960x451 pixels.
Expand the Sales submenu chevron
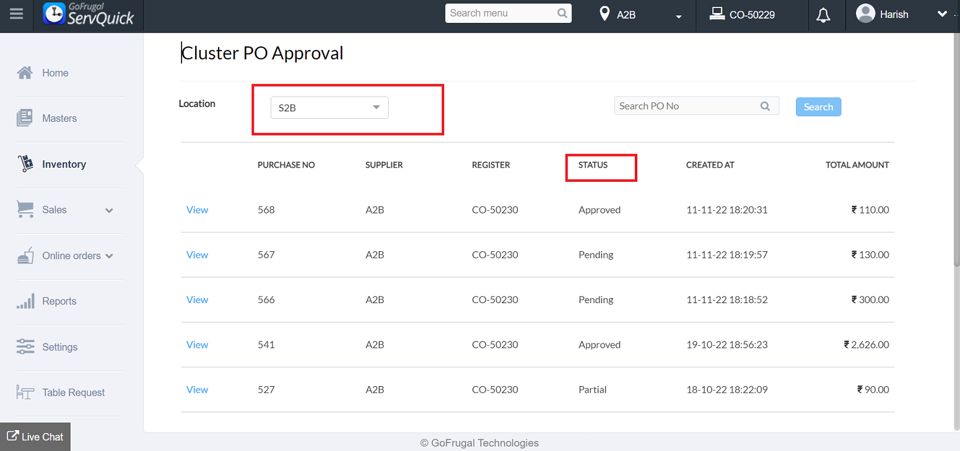coord(110,210)
